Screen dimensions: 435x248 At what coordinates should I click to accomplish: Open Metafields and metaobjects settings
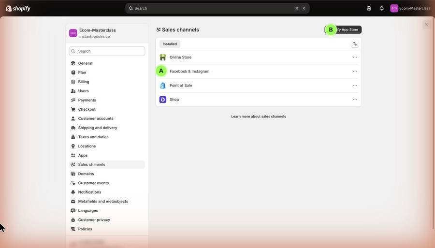pyautogui.click(x=107, y=202)
